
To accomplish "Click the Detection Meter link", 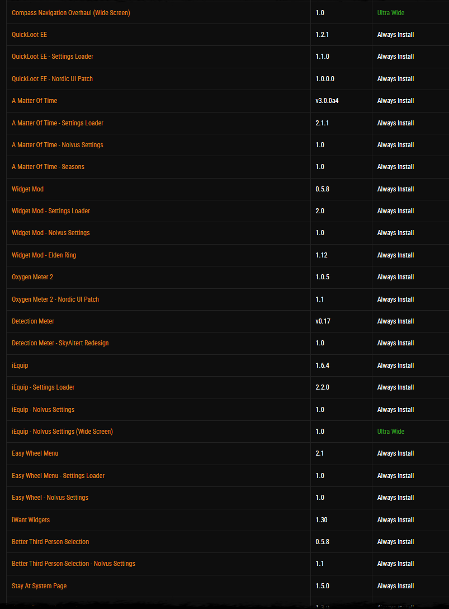I will [33, 321].
